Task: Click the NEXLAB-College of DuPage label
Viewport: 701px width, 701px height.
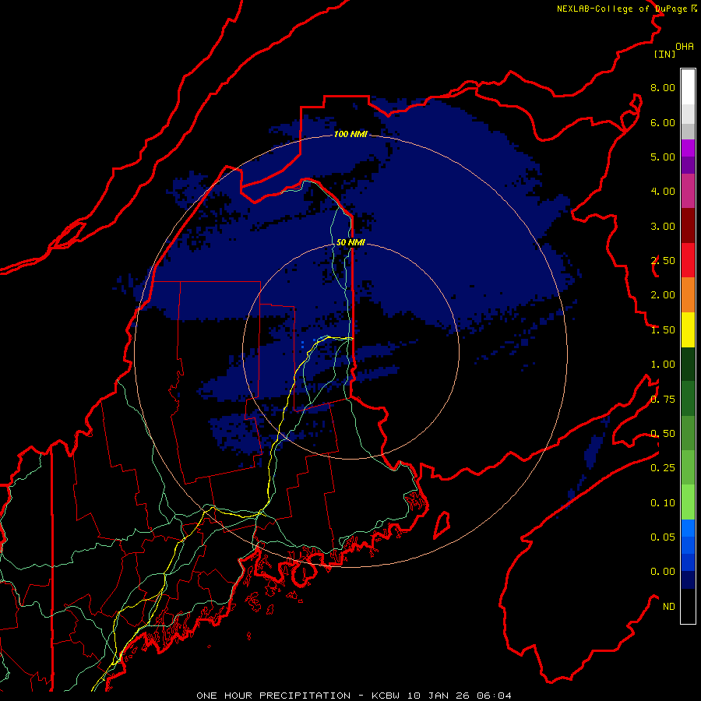Action: [627, 9]
